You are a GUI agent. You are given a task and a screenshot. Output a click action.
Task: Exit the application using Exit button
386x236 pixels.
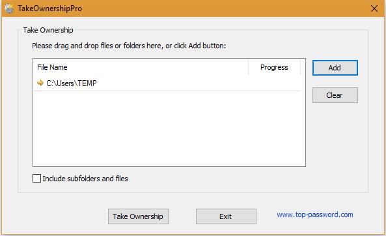226,216
